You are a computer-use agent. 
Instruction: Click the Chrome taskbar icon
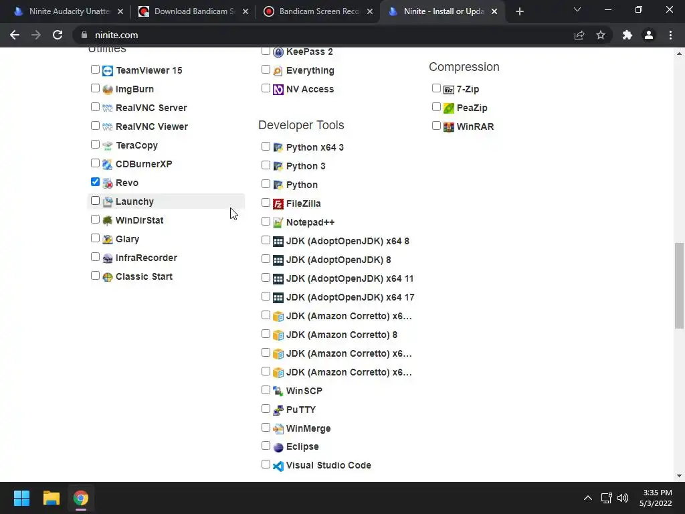click(x=81, y=498)
